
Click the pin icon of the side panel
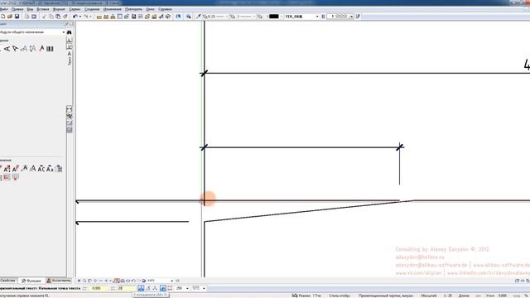66,24
